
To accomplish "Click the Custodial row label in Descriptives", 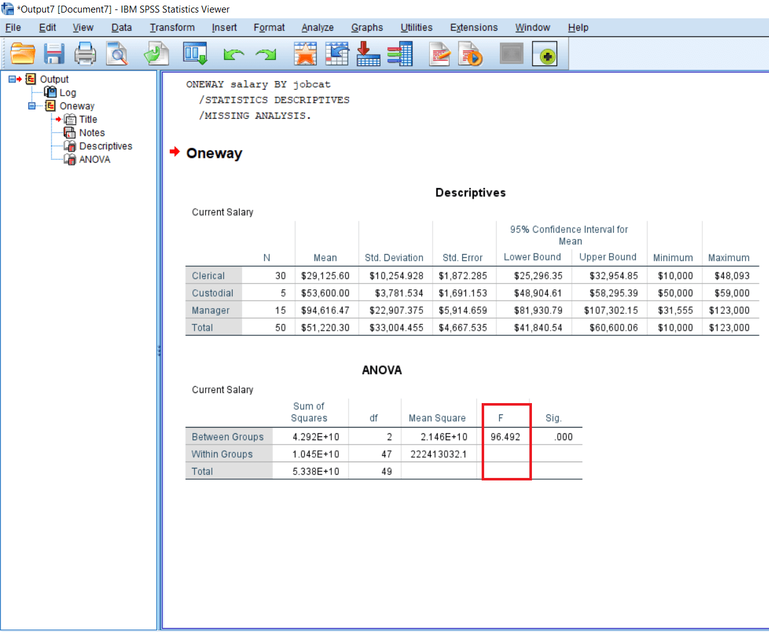I will click(213, 293).
